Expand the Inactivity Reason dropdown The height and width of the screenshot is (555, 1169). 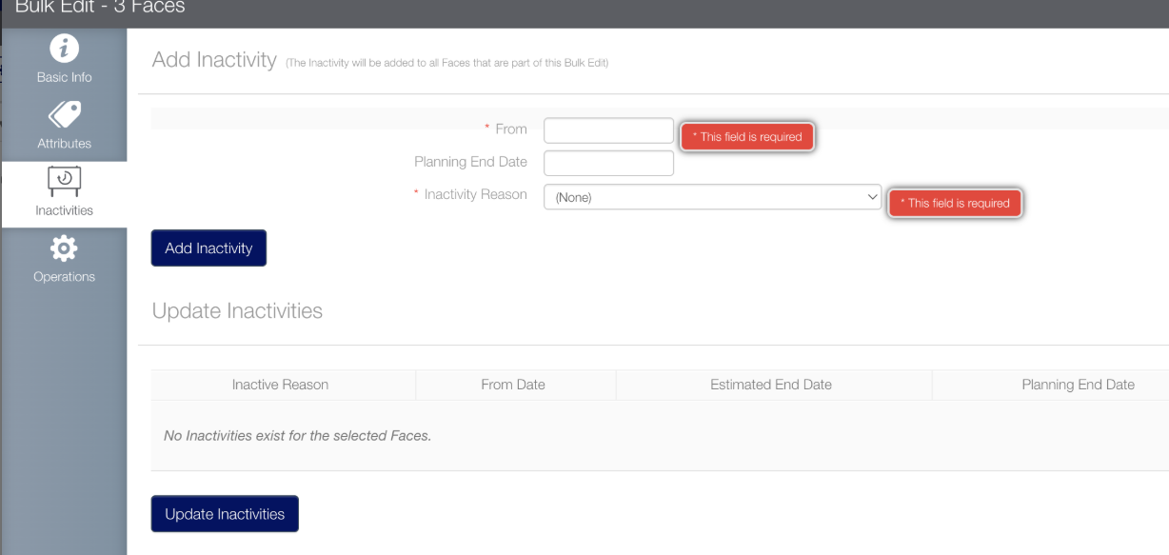pyautogui.click(x=712, y=197)
